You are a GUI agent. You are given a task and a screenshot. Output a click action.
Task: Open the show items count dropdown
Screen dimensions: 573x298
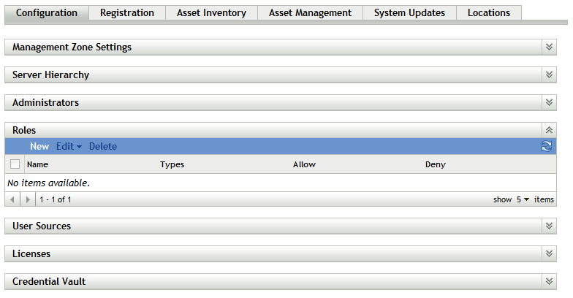click(x=523, y=199)
